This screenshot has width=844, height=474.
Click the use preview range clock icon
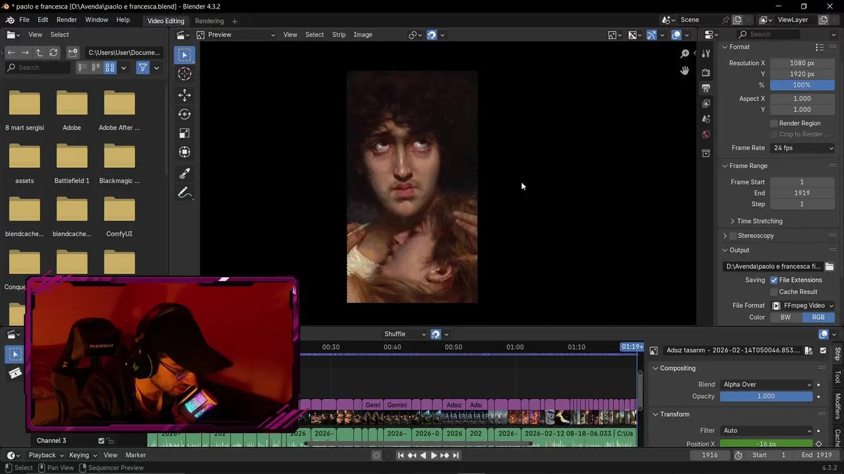point(738,455)
